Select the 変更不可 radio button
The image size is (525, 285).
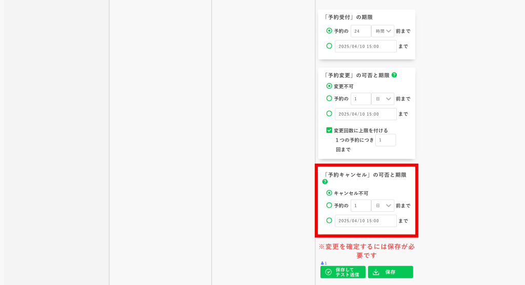[x=329, y=86]
